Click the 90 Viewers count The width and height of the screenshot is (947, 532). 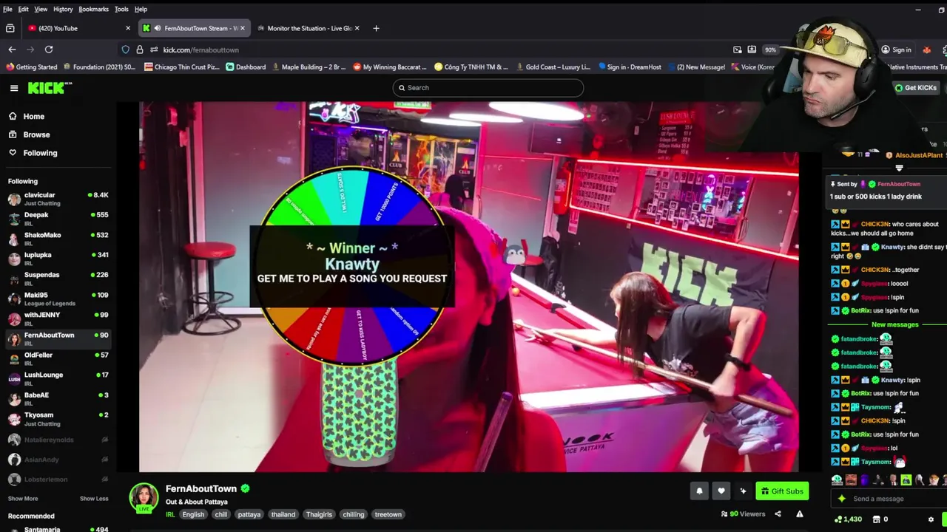[743, 514]
